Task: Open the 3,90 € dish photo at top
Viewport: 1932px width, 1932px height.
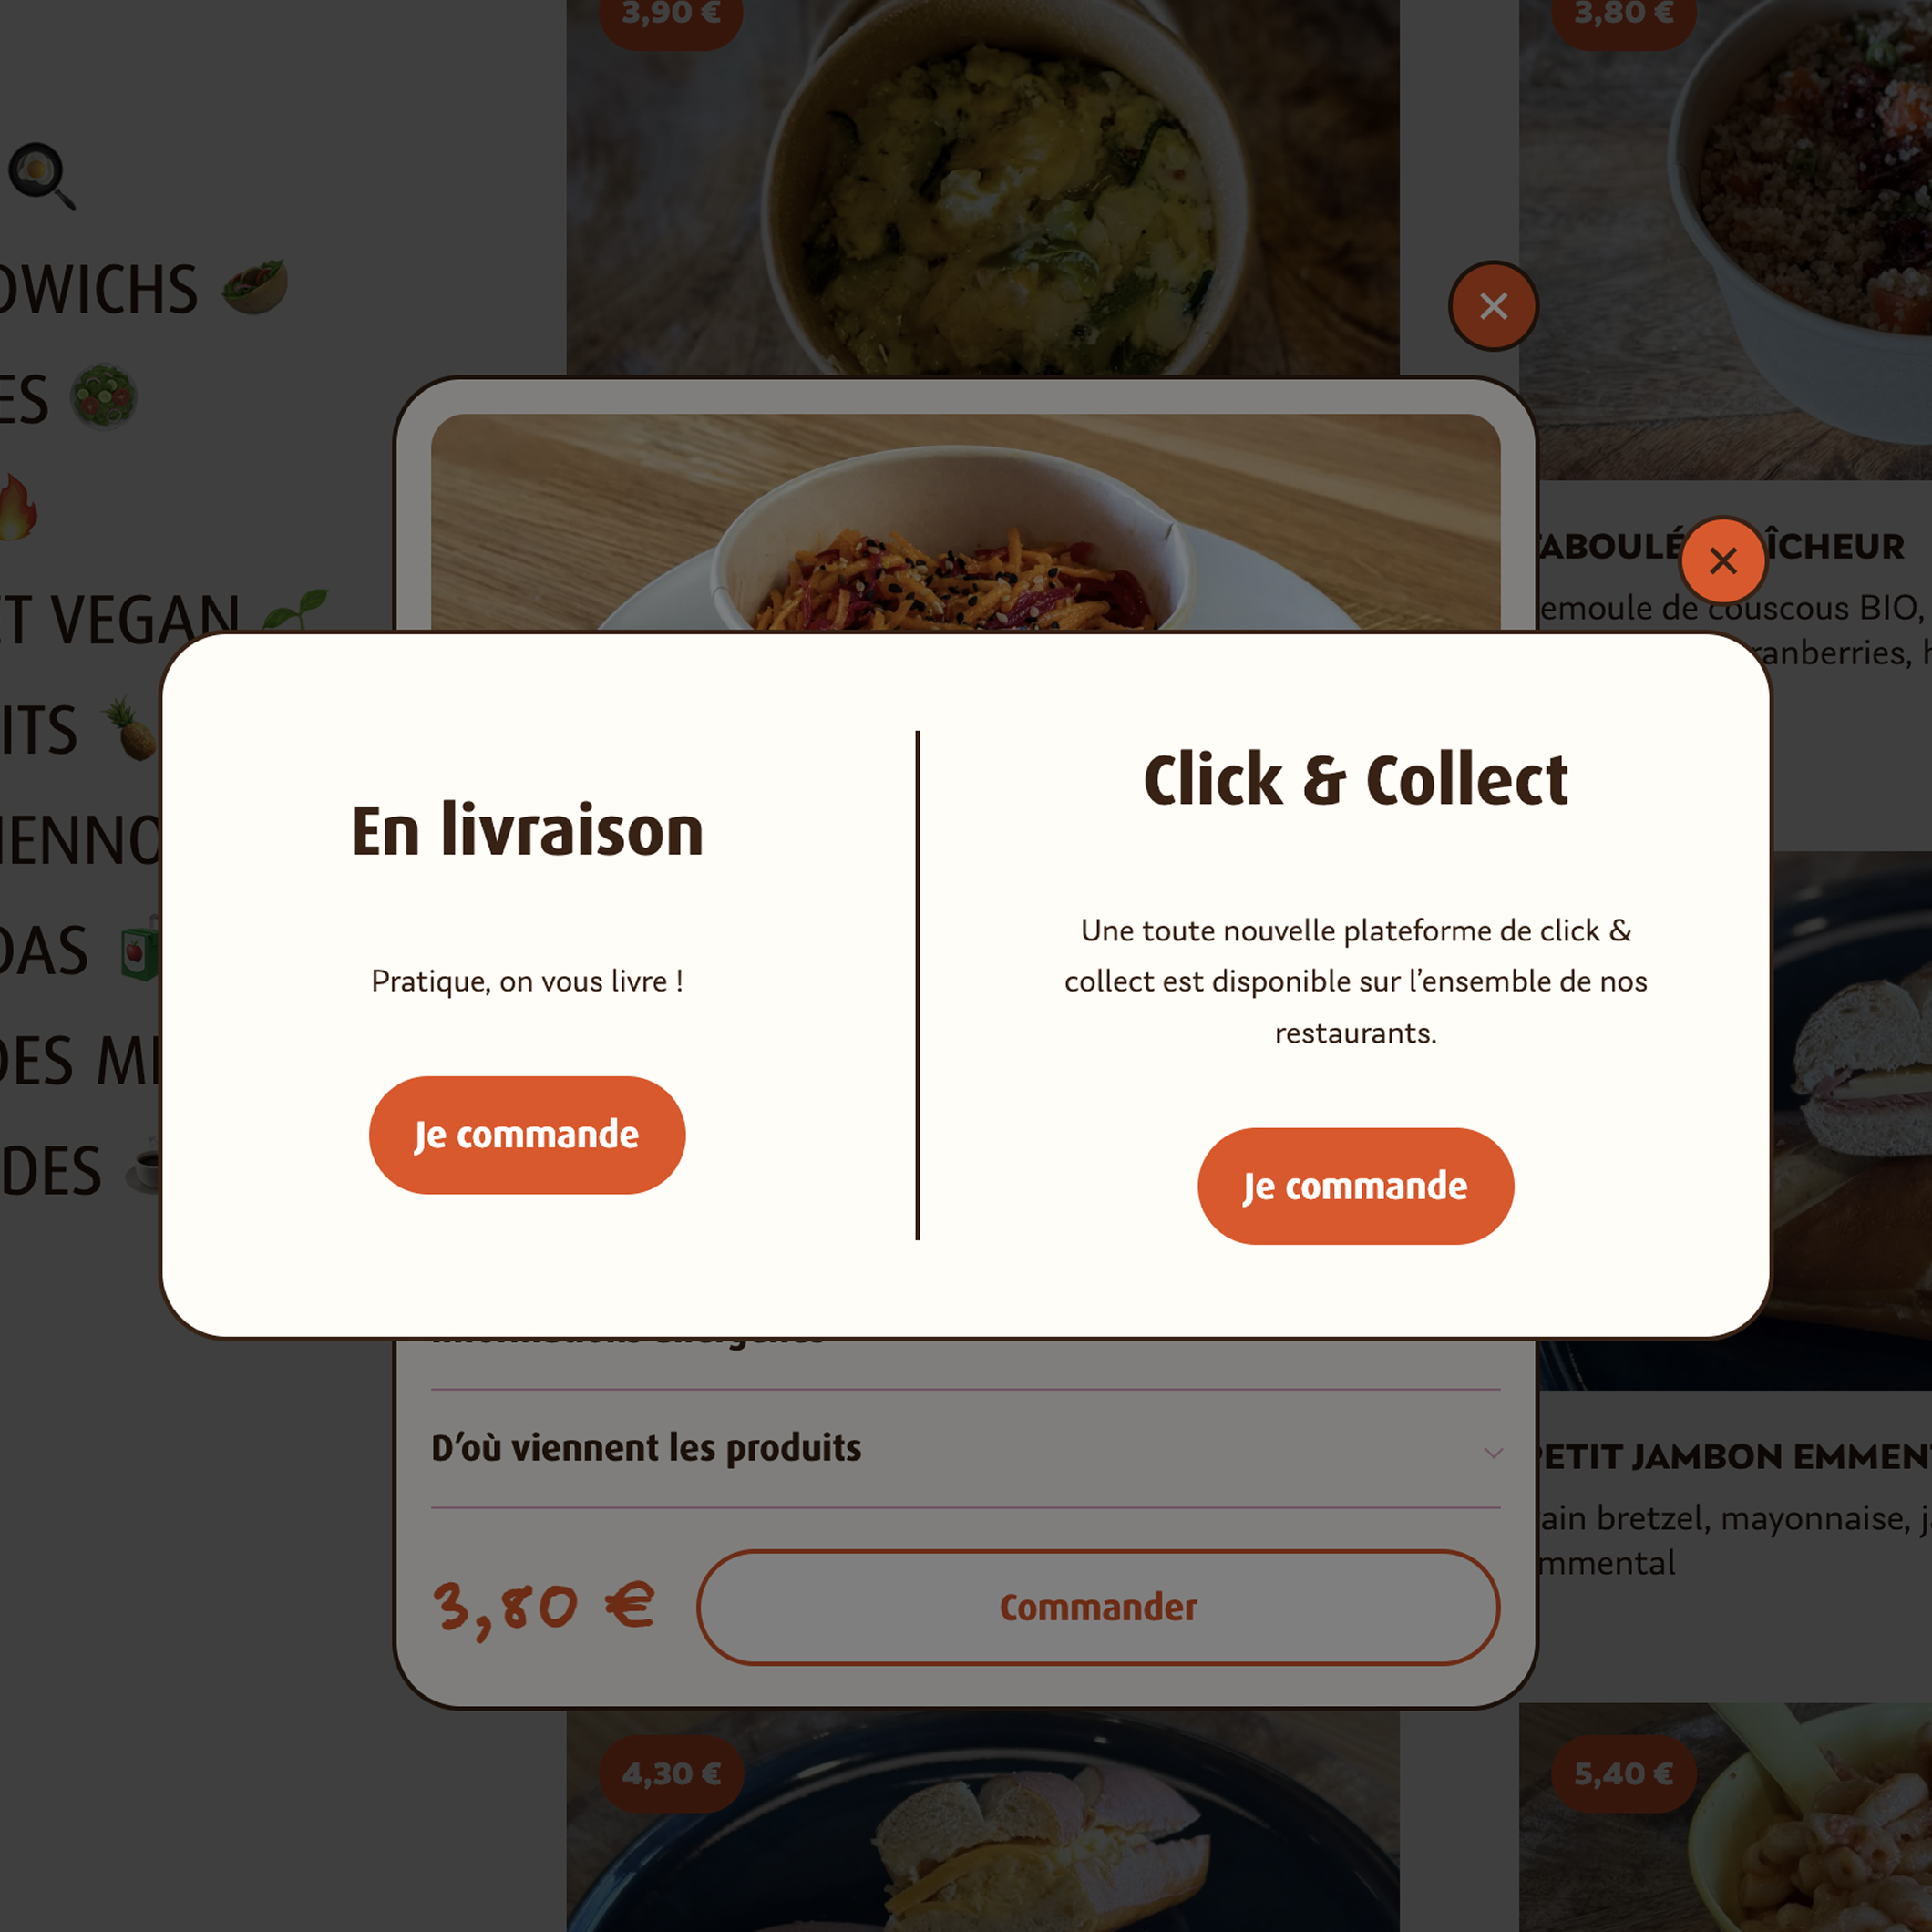Action: 982,188
